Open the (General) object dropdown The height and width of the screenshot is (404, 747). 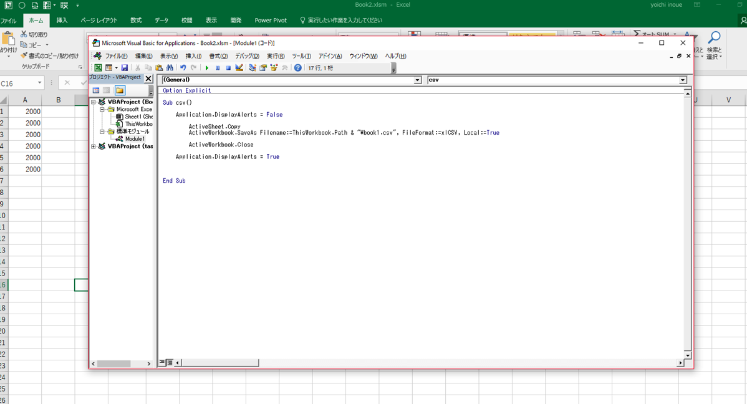tap(417, 80)
